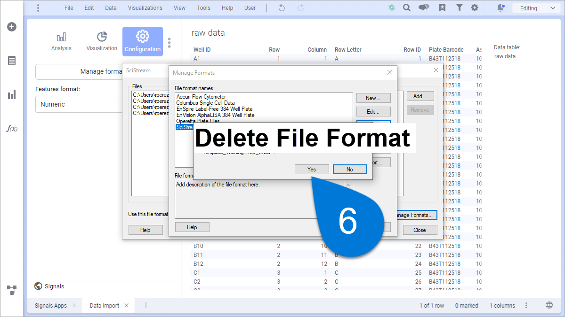Open the data table icon in left sidebar
The image size is (565, 317).
12,61
